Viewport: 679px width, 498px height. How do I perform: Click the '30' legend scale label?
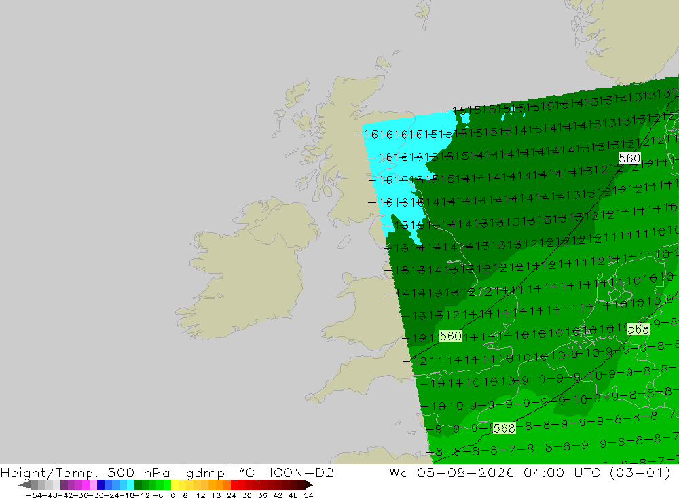coord(246,495)
